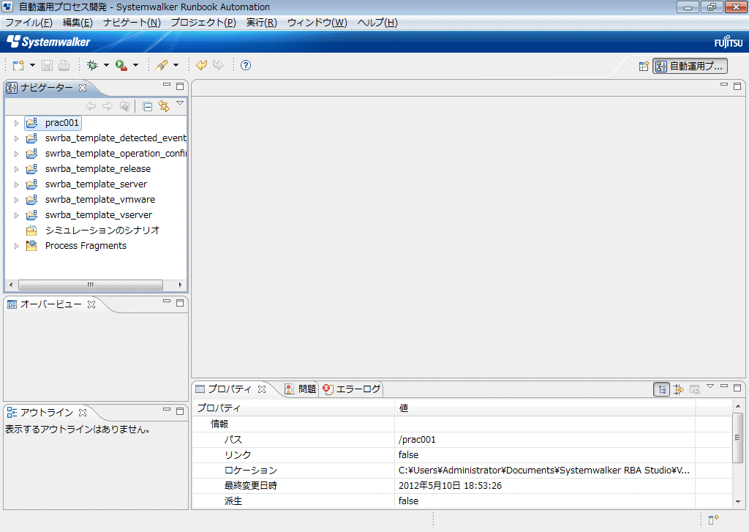Click Properties scrollbar down arrow

738,501
